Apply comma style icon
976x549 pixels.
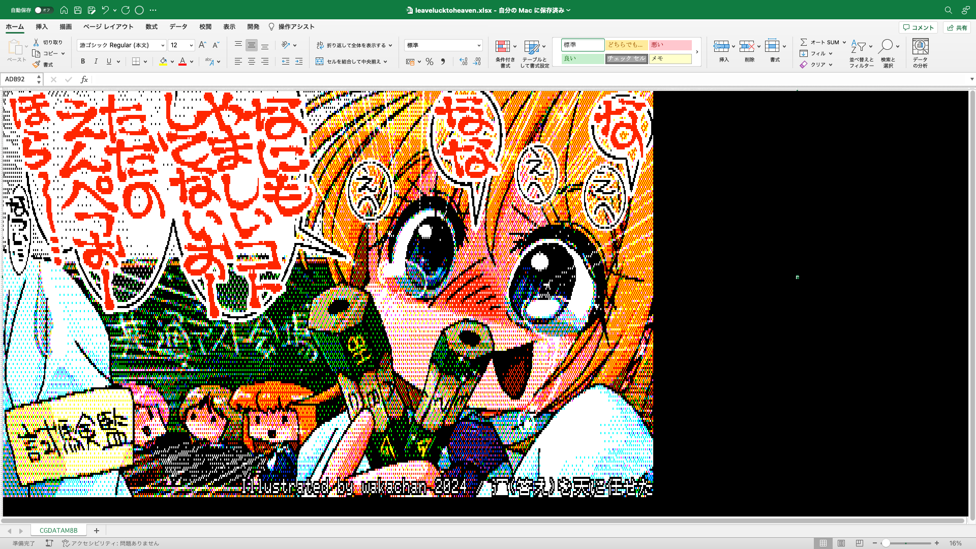click(x=443, y=62)
